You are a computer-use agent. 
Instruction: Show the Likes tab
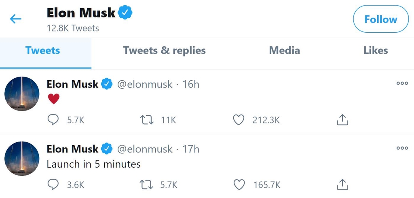coord(375,50)
